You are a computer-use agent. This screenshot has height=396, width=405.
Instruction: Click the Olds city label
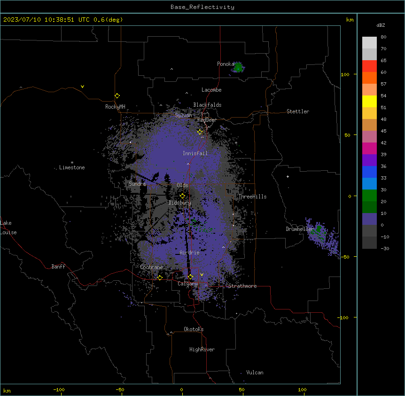coord(182,185)
